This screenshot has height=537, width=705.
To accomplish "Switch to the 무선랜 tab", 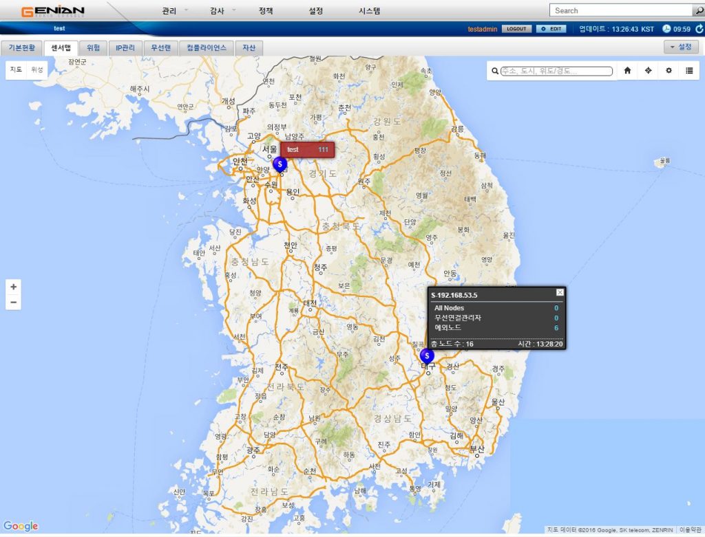I will (x=160, y=47).
